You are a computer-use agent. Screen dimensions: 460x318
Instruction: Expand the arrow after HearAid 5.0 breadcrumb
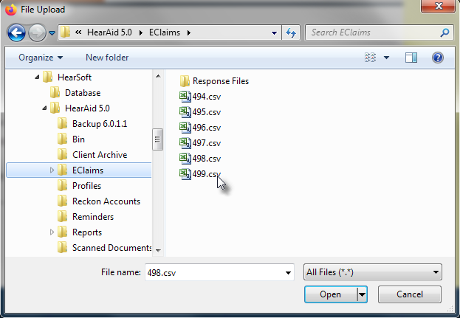coord(141,32)
